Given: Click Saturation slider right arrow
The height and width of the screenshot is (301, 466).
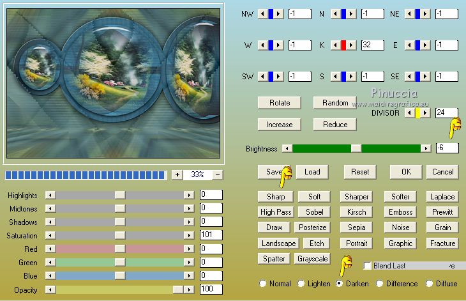Looking at the screenshot, I should point(189,235).
